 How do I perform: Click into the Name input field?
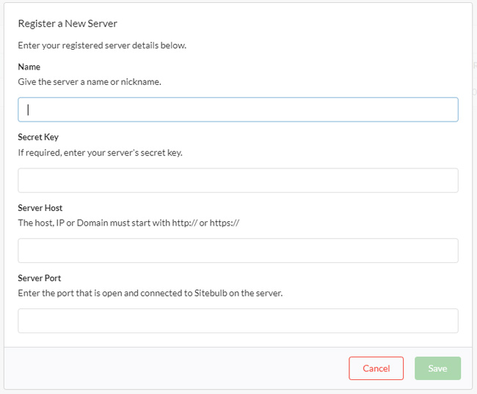tap(238, 110)
